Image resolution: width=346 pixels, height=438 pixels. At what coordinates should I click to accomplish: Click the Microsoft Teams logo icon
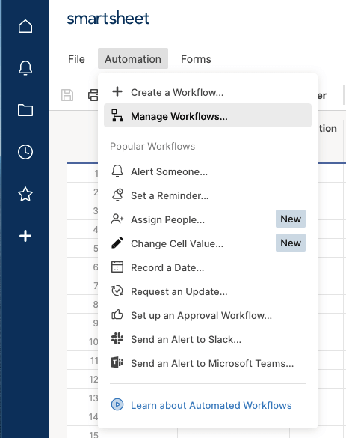pyautogui.click(x=117, y=362)
